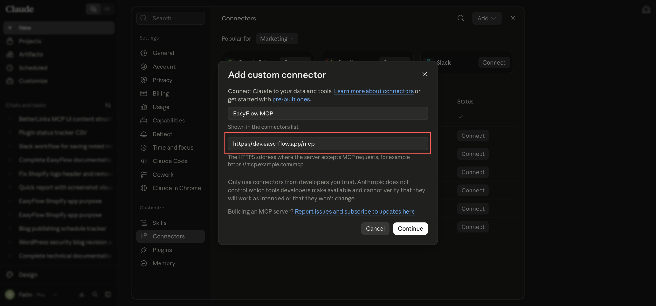This screenshot has width=656, height=306.
Task: Open Scheduled in main sidebar
Action: click(x=59, y=68)
